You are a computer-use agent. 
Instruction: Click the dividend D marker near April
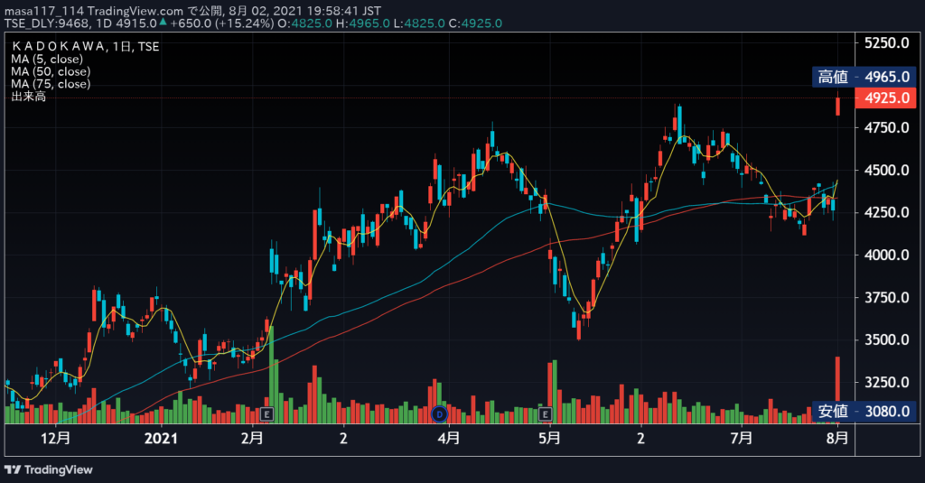tap(440, 414)
